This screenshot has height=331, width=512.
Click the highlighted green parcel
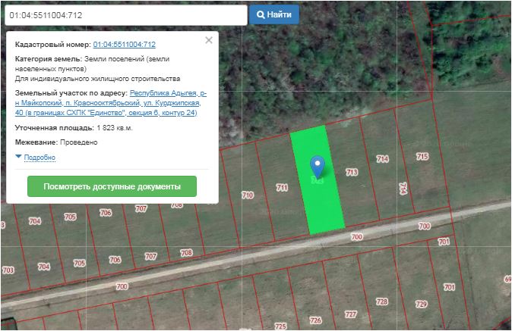(323, 201)
